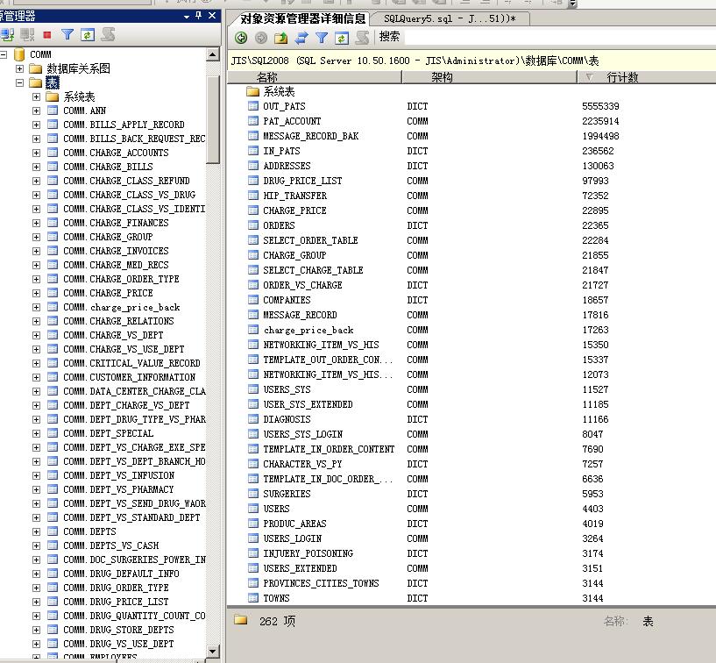Select COMM.CHARGE_ACCOUNTS in the tree

[x=116, y=153]
